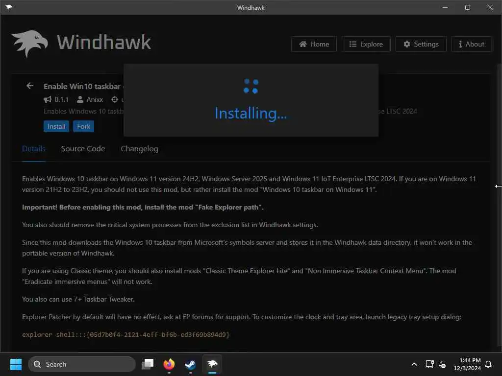
Task: Open the clock showing 1:44 PM
Action: 467,364
